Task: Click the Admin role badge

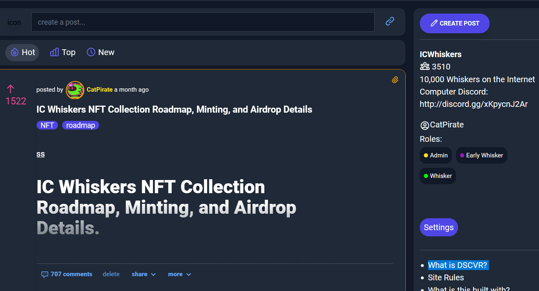Action: pos(436,155)
